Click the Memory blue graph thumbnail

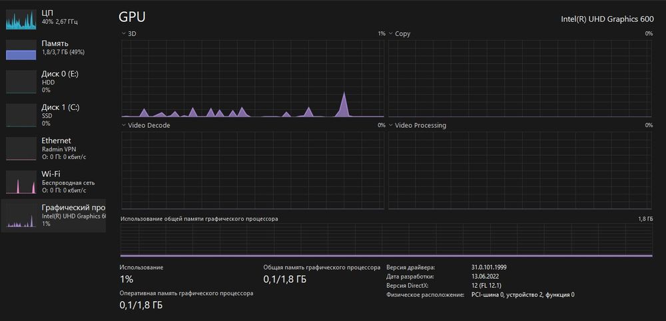[21, 50]
